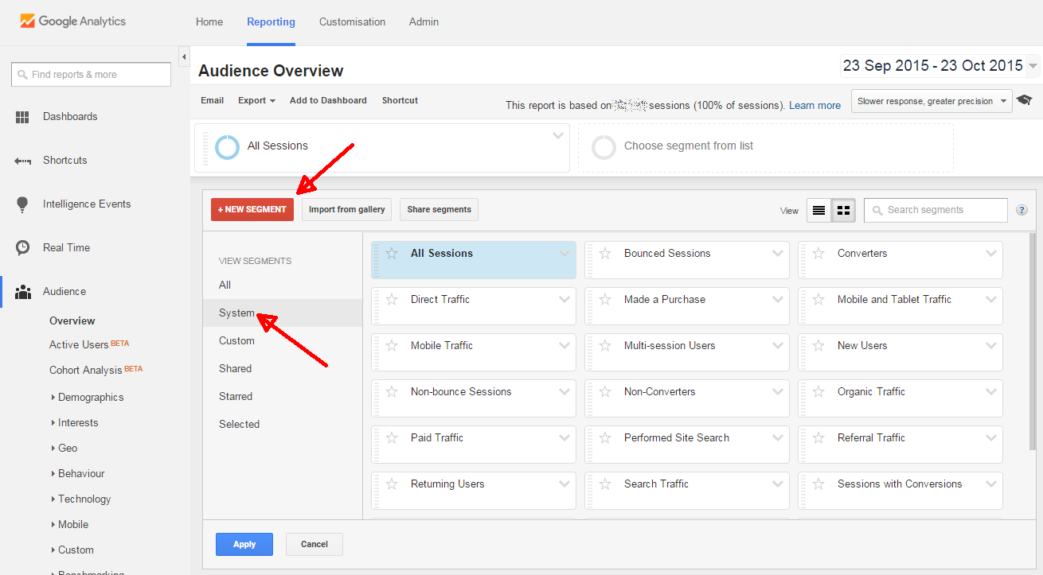Image resolution: width=1043 pixels, height=575 pixels.
Task: Open Bounced Sessions card dropdown arrow
Action: click(x=778, y=254)
